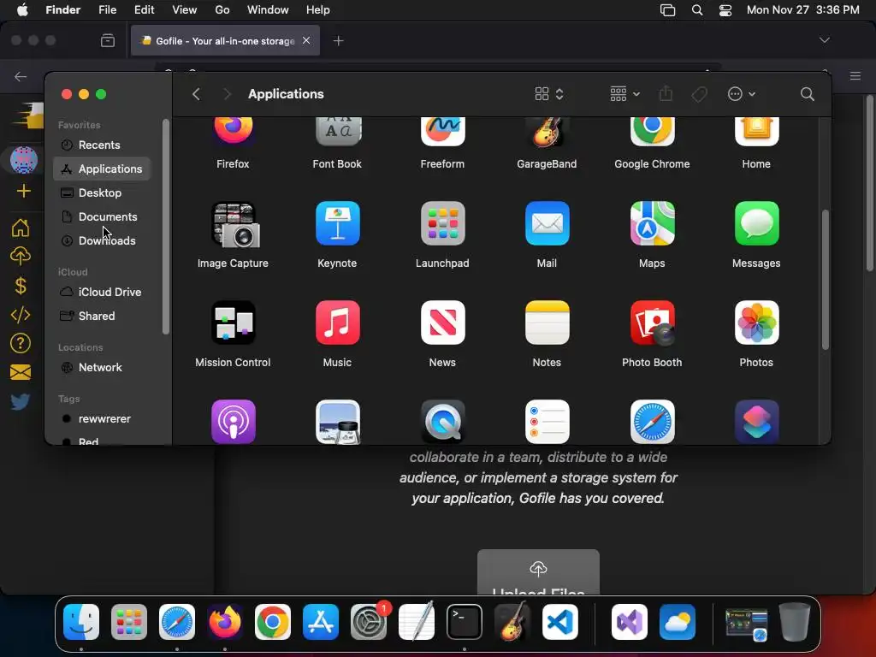Click the Upload Files button on Gofile page
Screen dimensions: 876x657
click(x=538, y=572)
